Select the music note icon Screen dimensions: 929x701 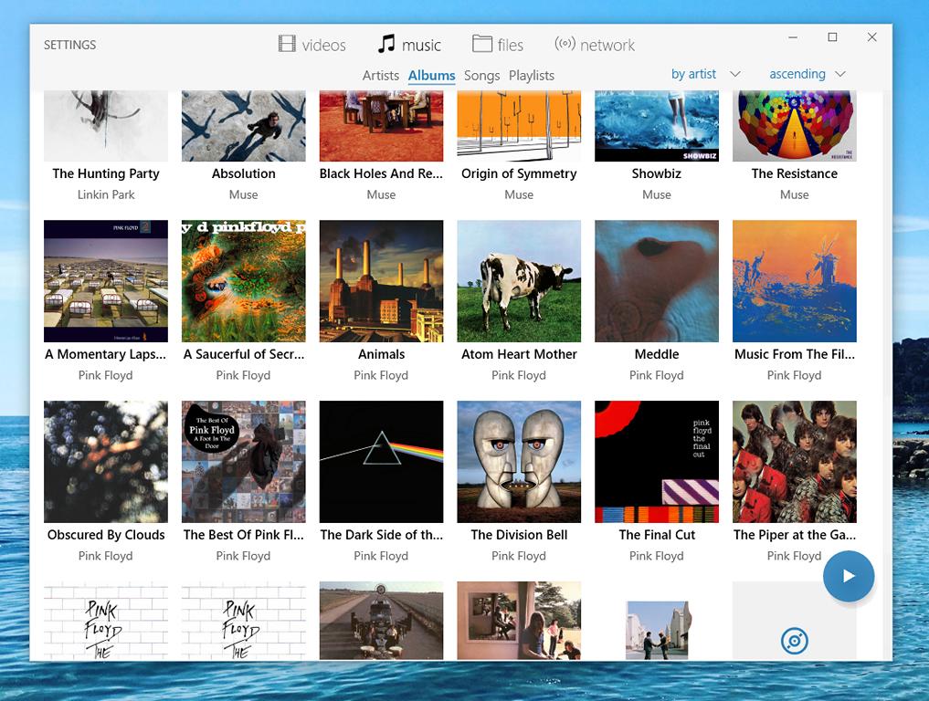click(386, 44)
